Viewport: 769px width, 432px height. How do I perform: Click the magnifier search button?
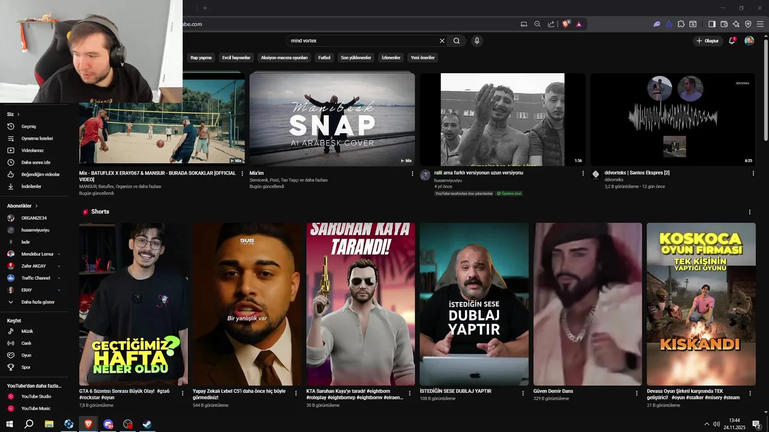click(x=457, y=41)
